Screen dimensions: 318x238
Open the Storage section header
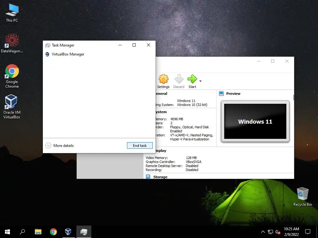[x=160, y=177]
